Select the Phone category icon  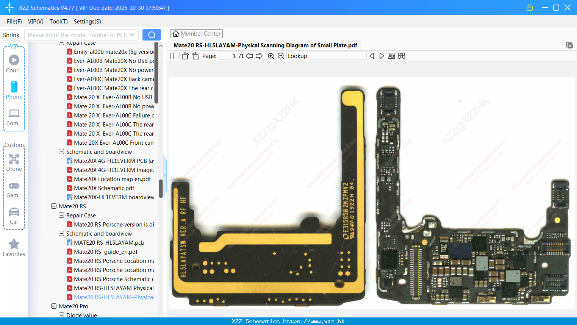coord(14,87)
